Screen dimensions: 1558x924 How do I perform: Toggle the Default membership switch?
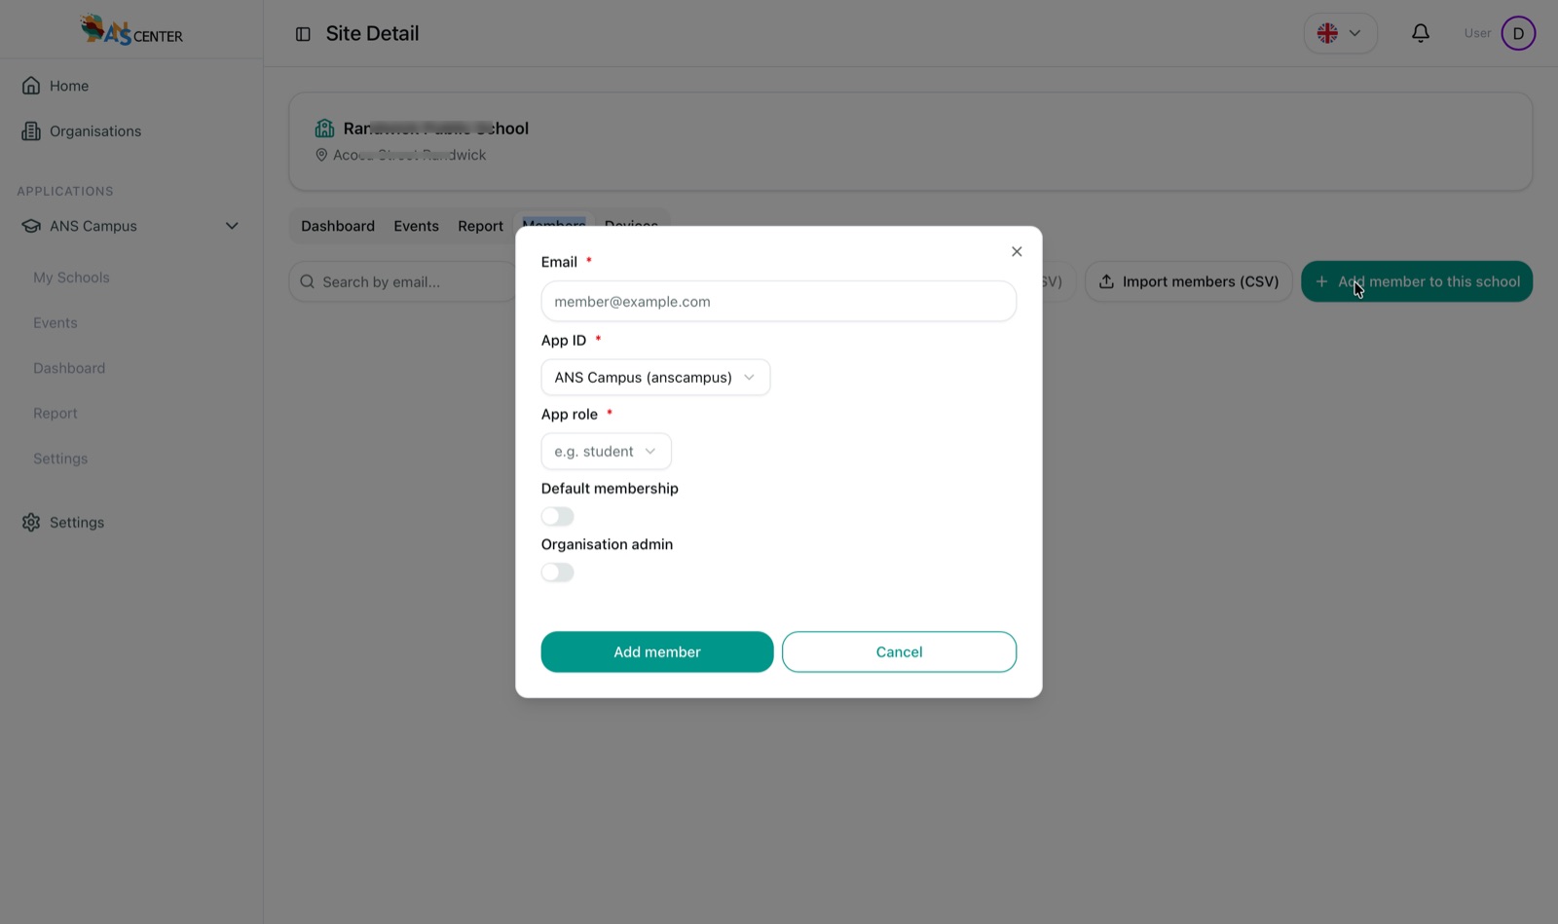point(558,516)
